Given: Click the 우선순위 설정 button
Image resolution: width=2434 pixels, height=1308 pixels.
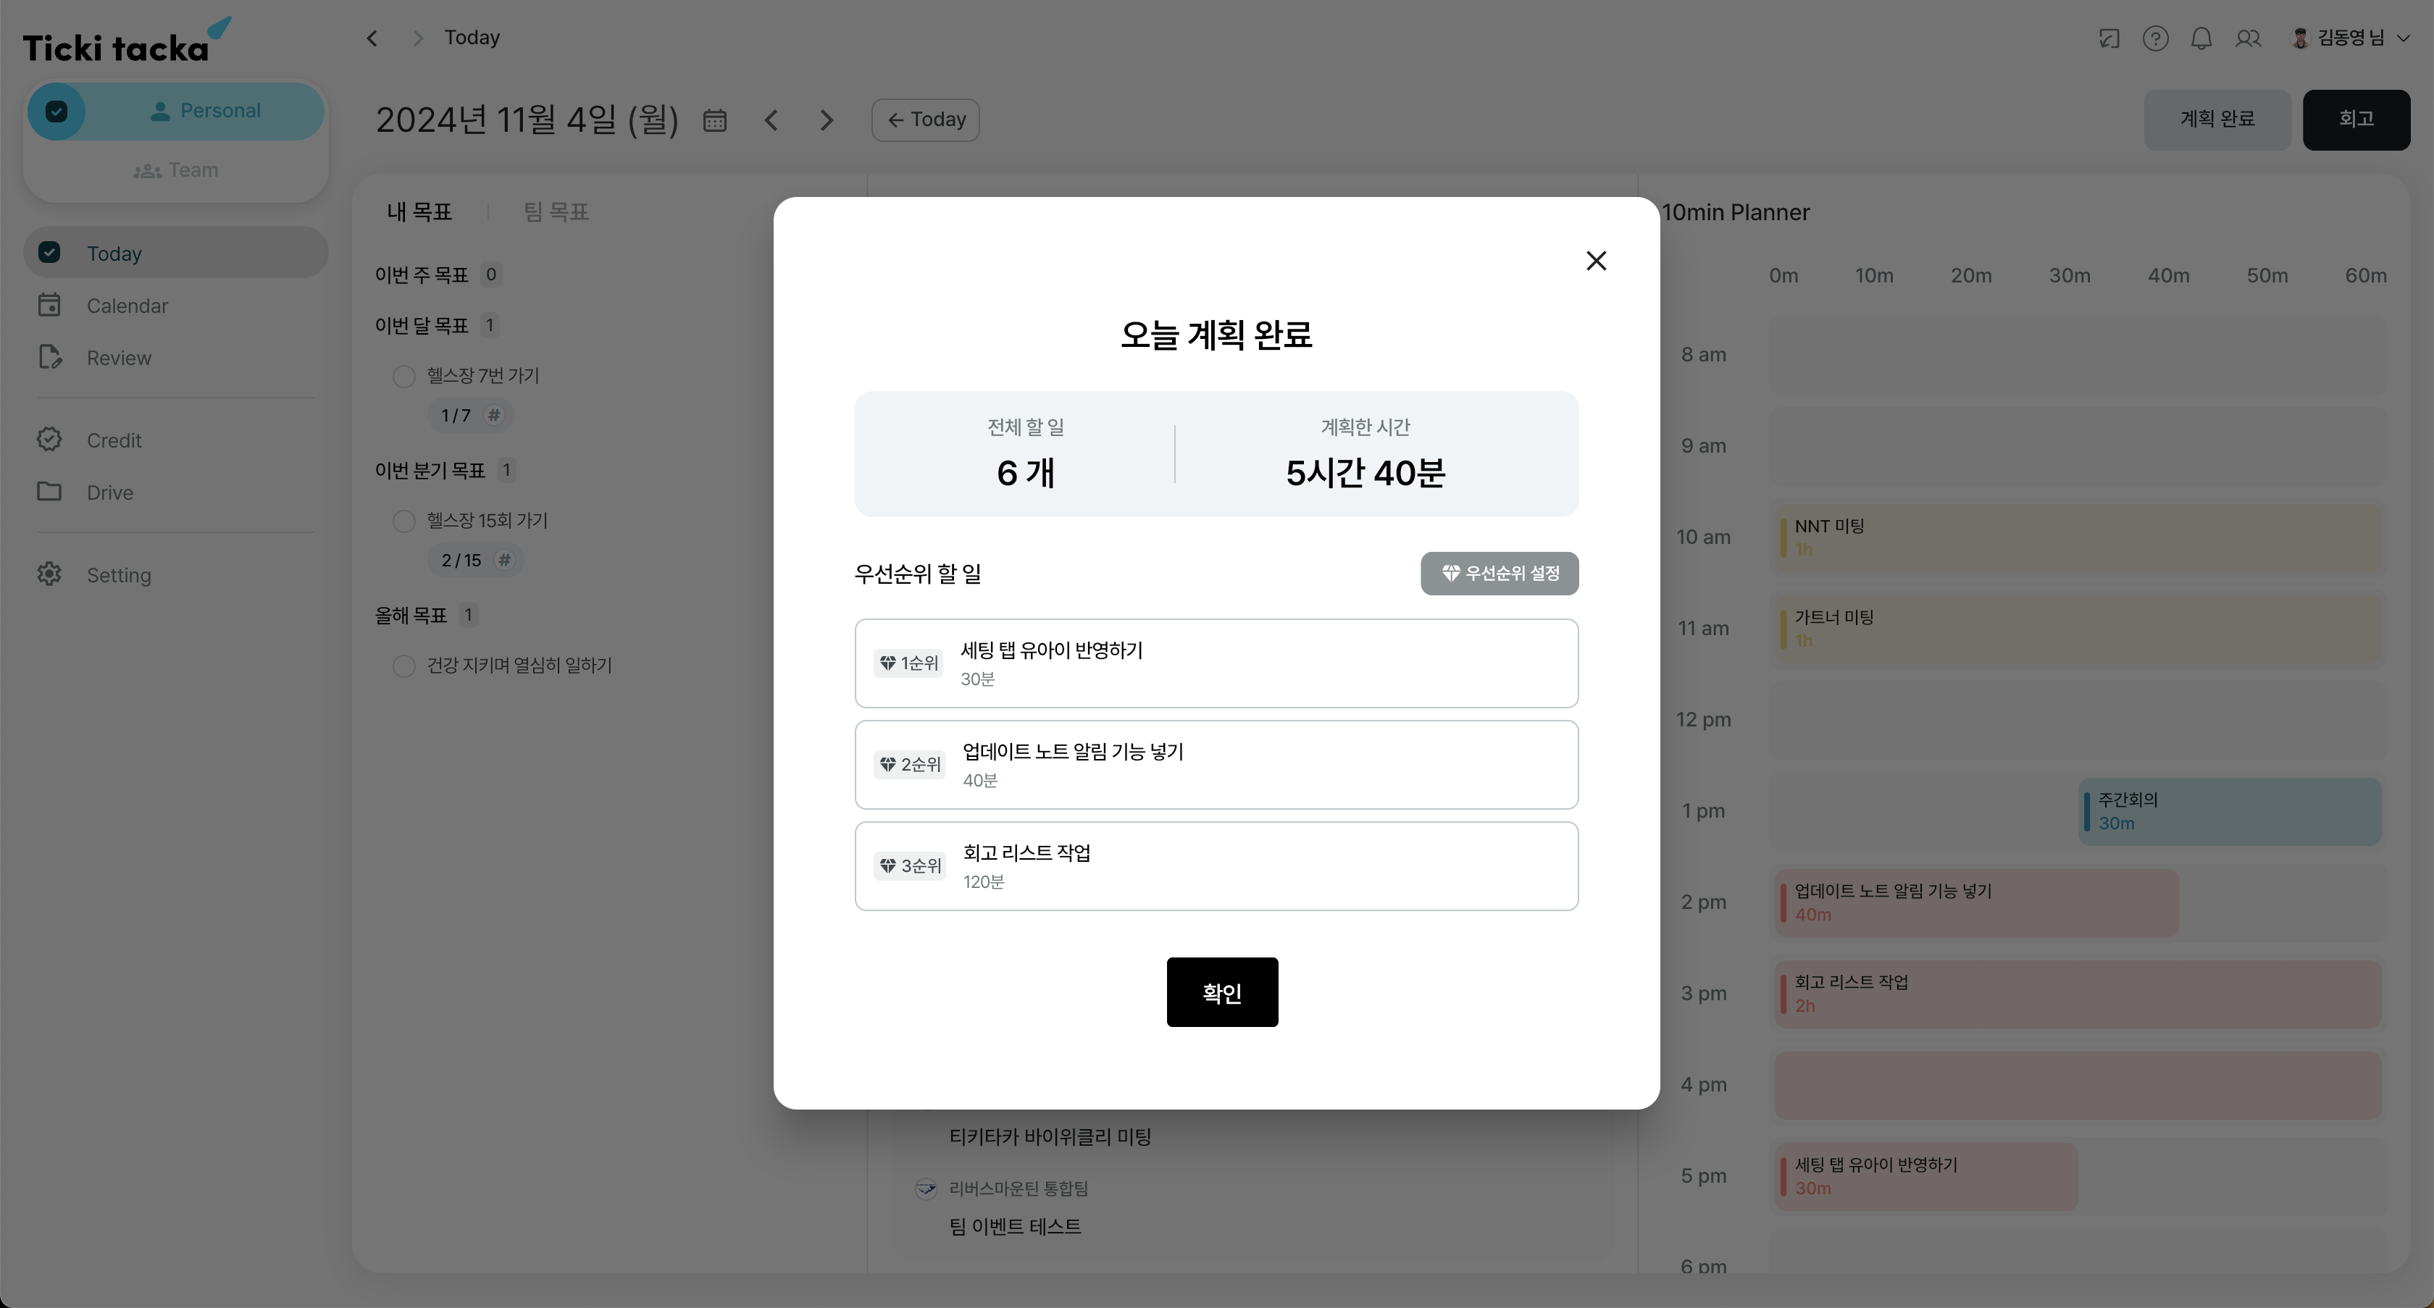Looking at the screenshot, I should click(1499, 574).
